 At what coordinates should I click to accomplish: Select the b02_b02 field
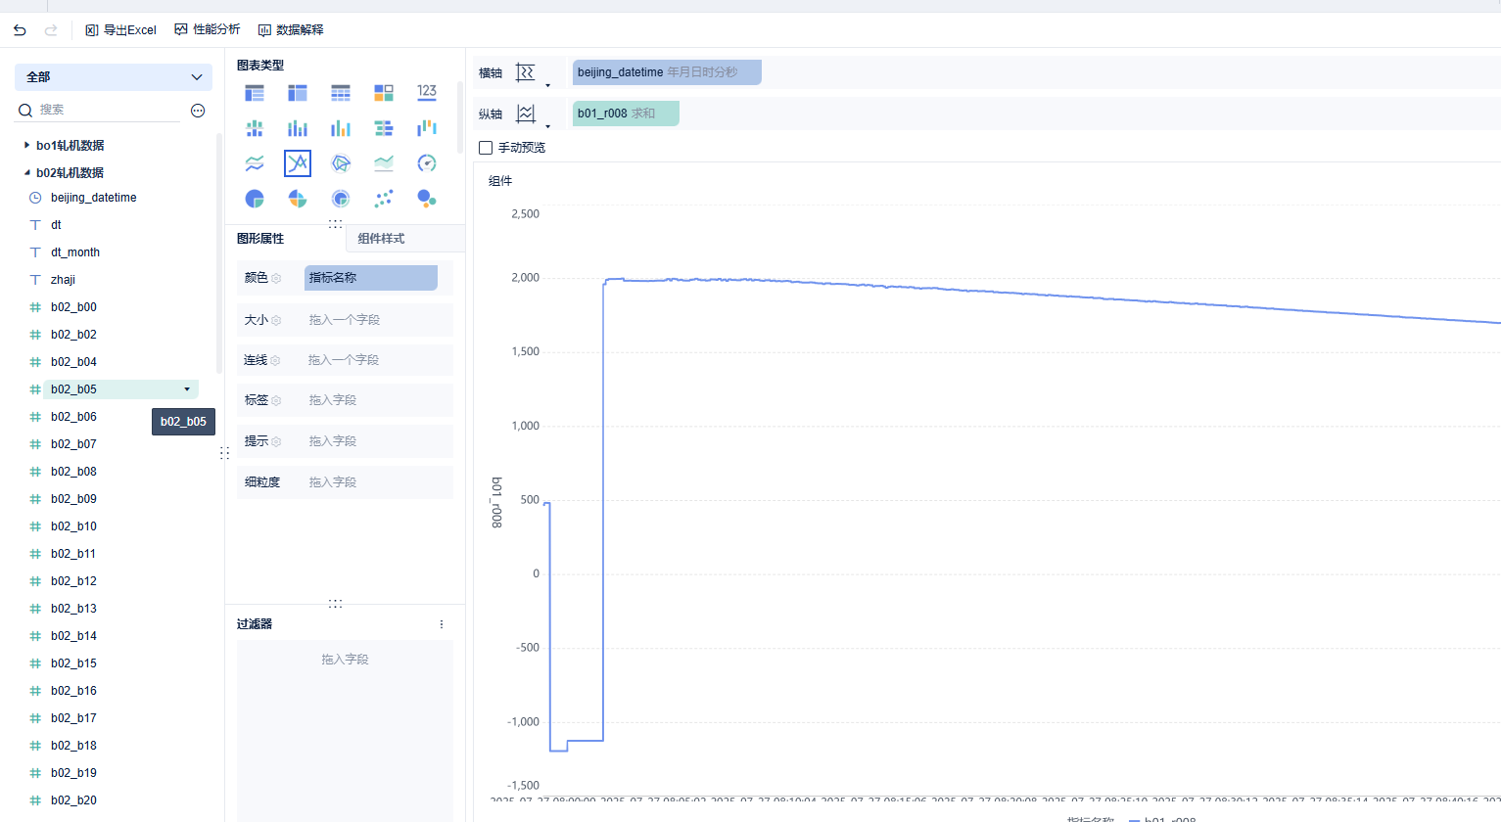pos(73,335)
